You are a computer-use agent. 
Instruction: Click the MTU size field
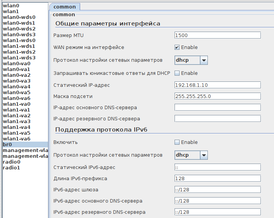coord(217,35)
